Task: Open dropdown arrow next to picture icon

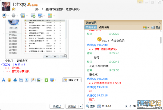Action: [42, 80]
